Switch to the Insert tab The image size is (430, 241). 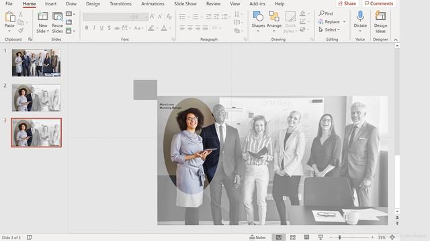coord(50,4)
